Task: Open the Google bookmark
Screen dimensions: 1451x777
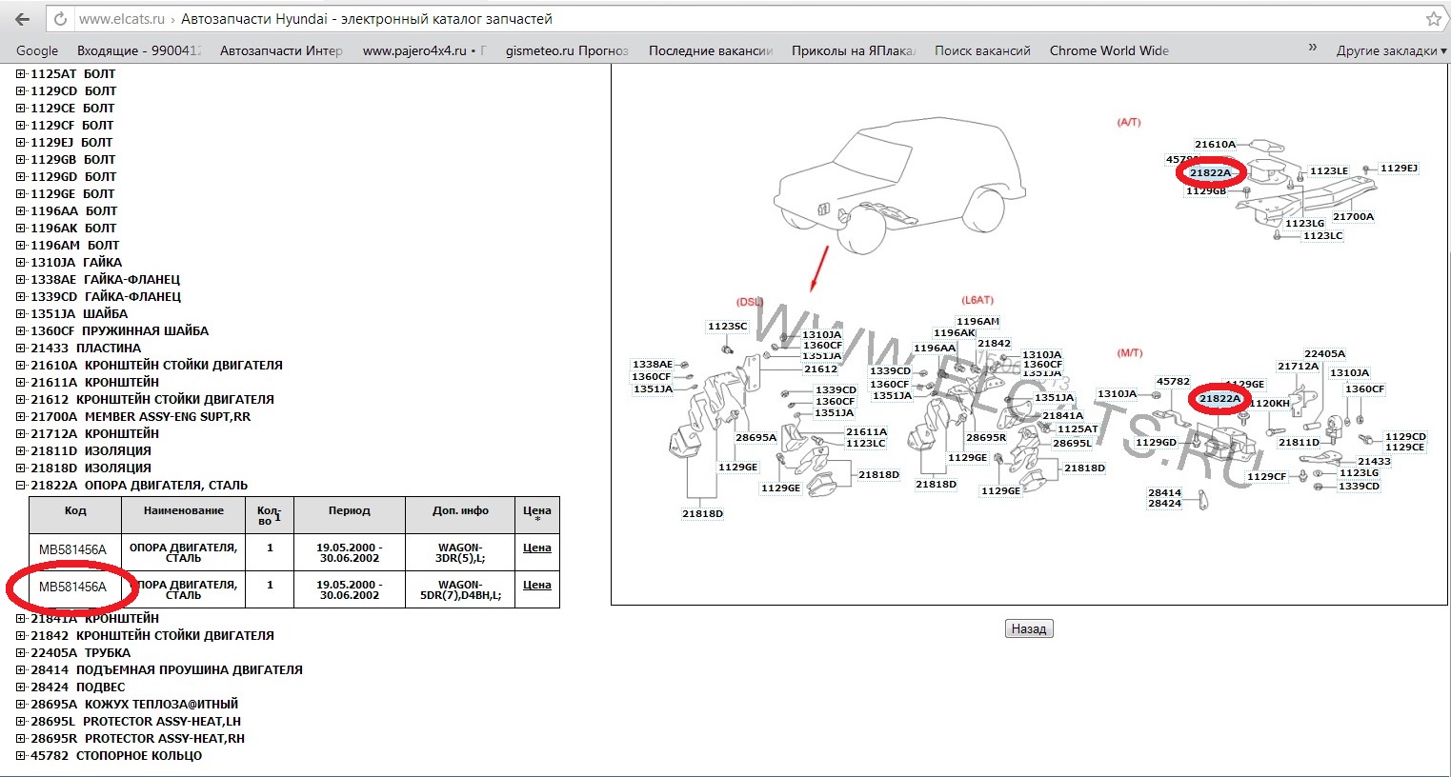Action: click(37, 50)
